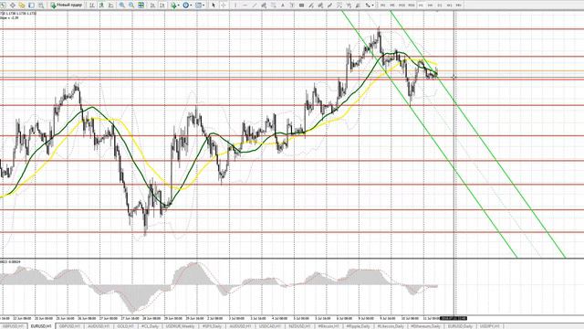Screen dimensions: 584x329
Task: Select the text tool (A icon)
Action: (283, 5)
